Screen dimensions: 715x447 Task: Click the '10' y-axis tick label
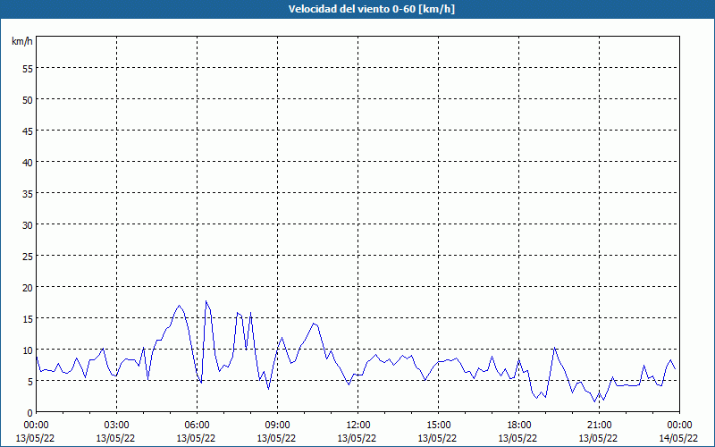click(28, 350)
